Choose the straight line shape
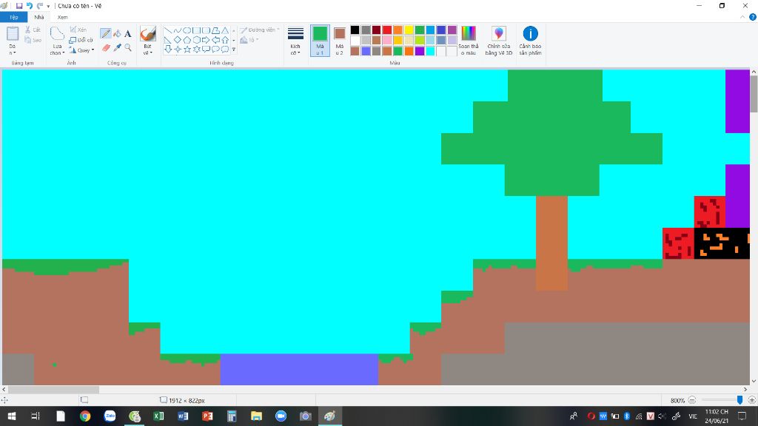This screenshot has width=758, height=426. (x=168, y=30)
